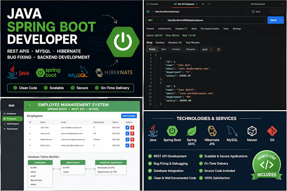Delete the Robert Brown employee row
Image resolution: width=287 pixels, height=191 pixels.
tap(133, 140)
